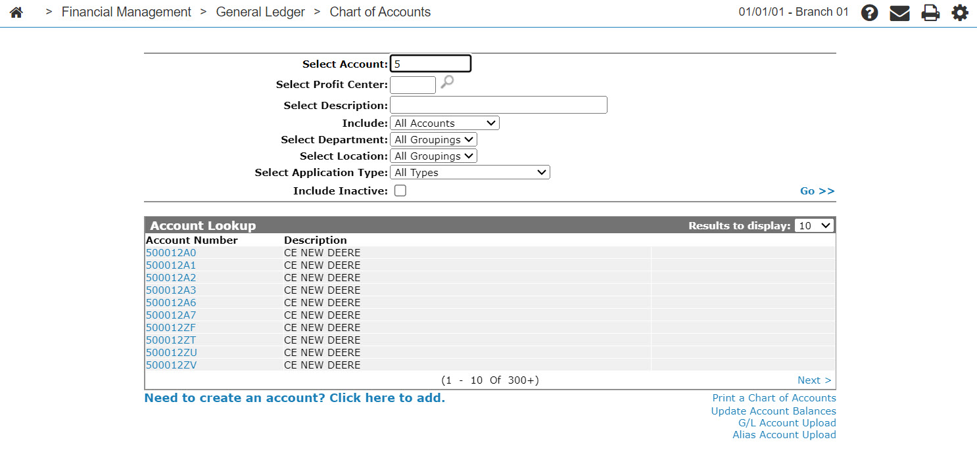Image resolution: width=977 pixels, height=450 pixels.
Task: Open the settings gear icon
Action: pos(961,12)
